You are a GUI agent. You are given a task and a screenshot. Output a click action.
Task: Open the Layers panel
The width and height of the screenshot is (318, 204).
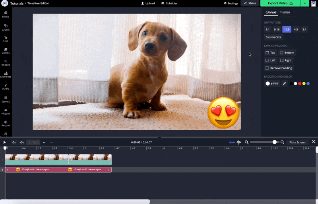6,27
